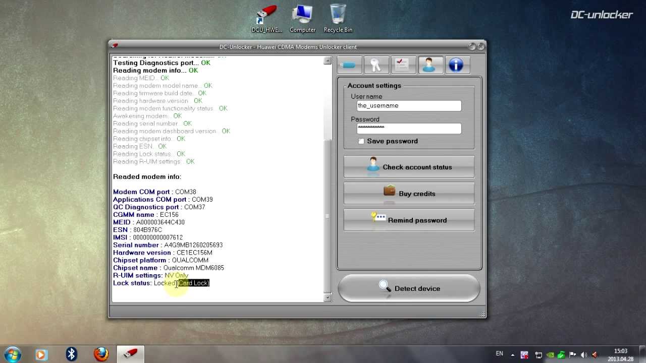Click Check account status button
Image resolution: width=646 pixels, height=363 pixels.
point(409,167)
